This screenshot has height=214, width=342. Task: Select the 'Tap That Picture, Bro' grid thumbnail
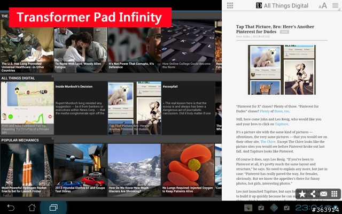pyautogui.click(x=134, y=108)
